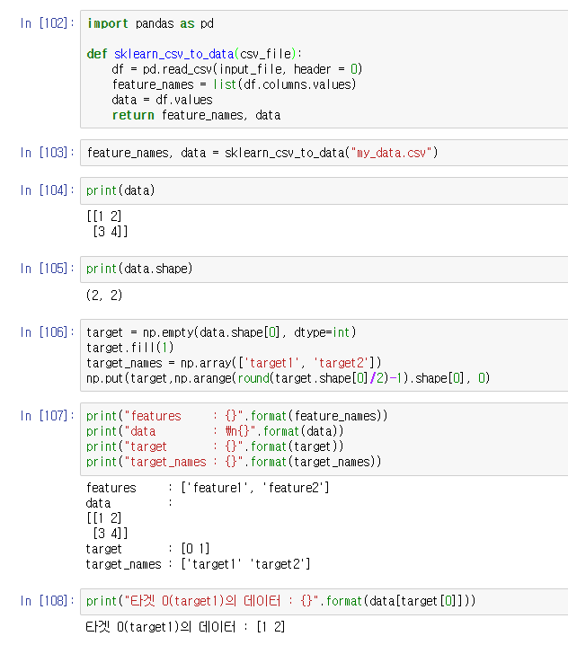This screenshot has height=645, width=568.
Task: Click the In [108] code cell
Action: pyautogui.click(x=324, y=601)
